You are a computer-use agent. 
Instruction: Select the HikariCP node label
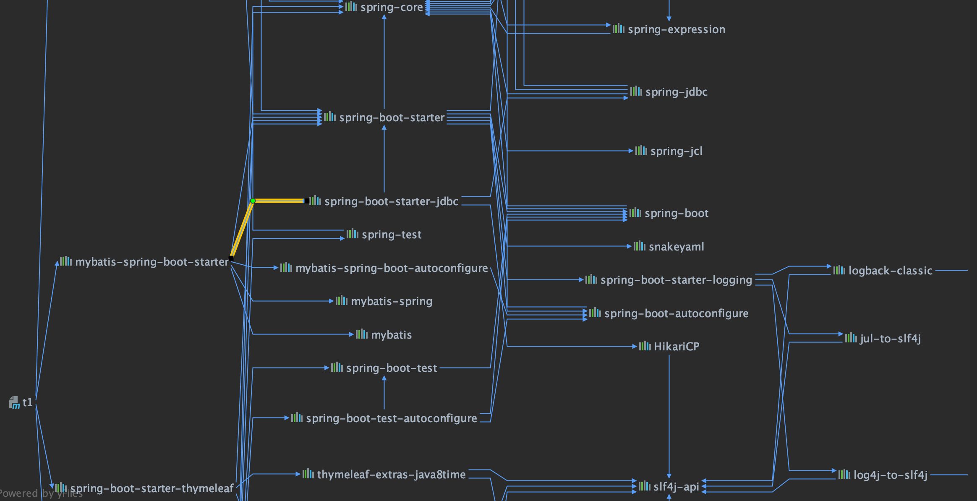676,347
